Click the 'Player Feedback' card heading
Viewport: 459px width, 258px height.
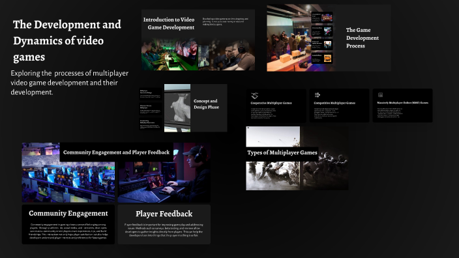[x=164, y=214]
